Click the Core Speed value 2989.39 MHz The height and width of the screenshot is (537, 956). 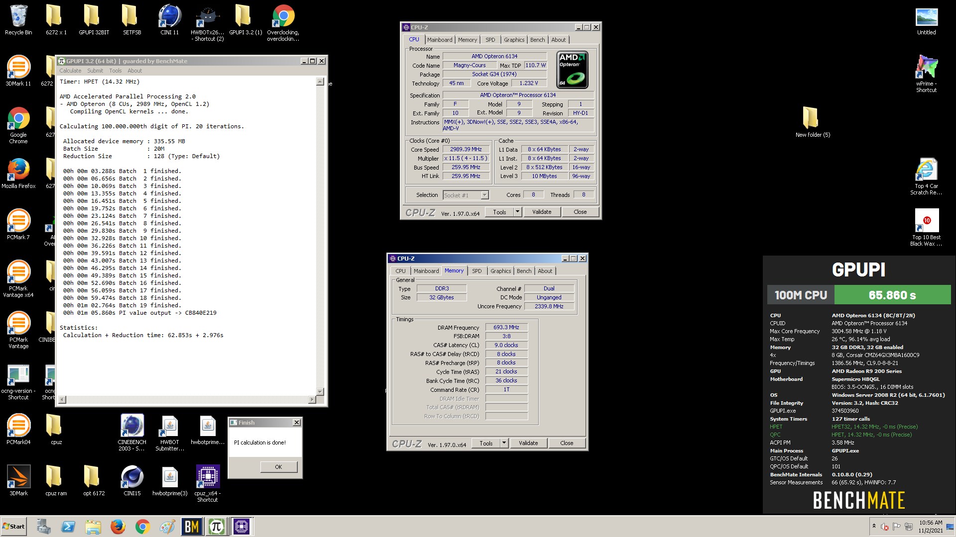[466, 149]
